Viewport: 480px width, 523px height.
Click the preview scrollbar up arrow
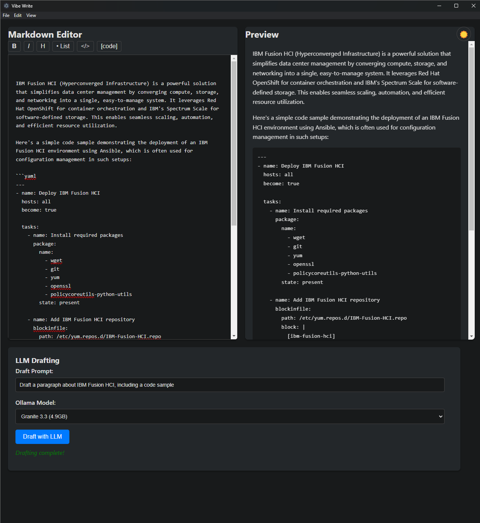click(471, 44)
